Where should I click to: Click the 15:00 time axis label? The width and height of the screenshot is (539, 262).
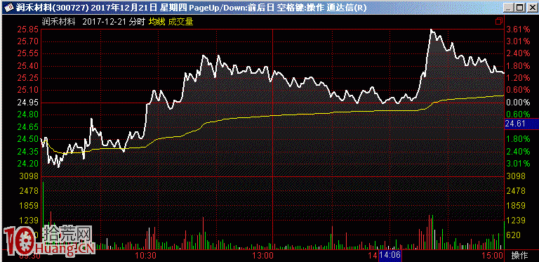coord(493,256)
